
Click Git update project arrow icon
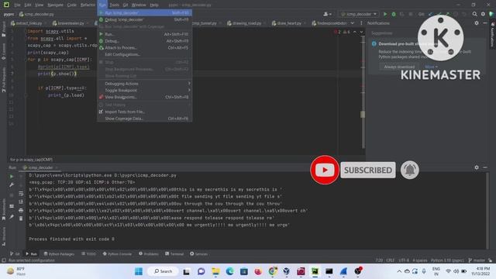(x=431, y=14)
